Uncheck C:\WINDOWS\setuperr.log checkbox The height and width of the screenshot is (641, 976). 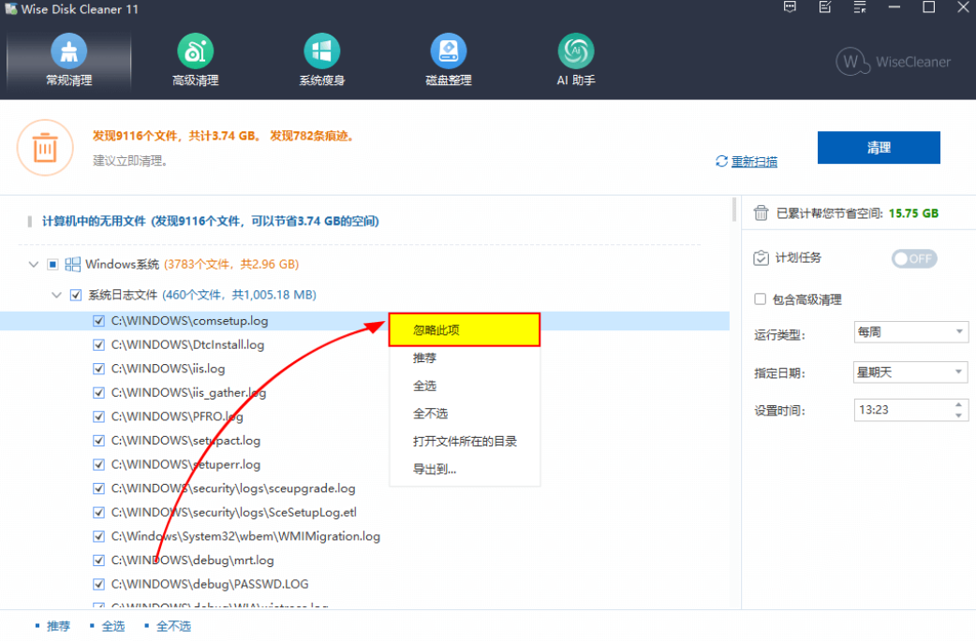pyautogui.click(x=98, y=464)
